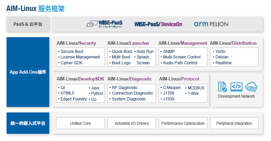271x141 pixels.
Task: Click the WISE-PaaS/DeviceOn logo
Action: tap(158, 24)
